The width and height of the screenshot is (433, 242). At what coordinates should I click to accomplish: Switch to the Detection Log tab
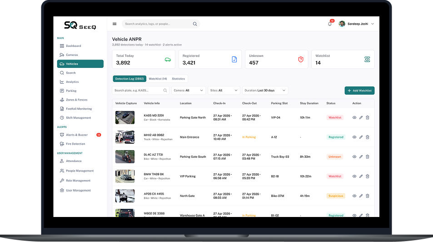pos(129,79)
